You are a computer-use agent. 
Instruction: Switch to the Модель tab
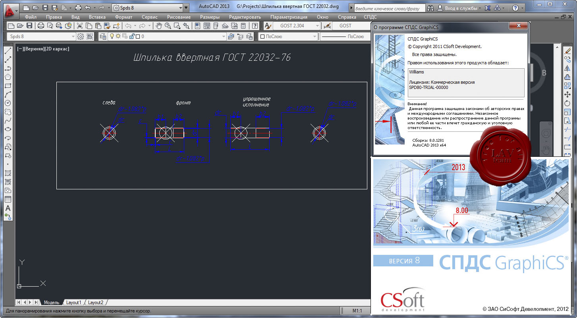point(52,303)
